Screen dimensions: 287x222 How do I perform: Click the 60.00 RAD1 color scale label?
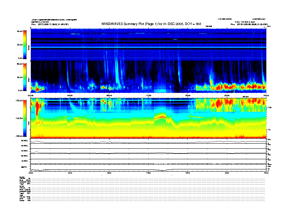click(20, 64)
